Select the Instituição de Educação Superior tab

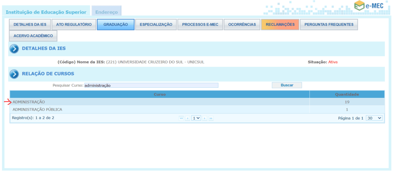(x=46, y=12)
